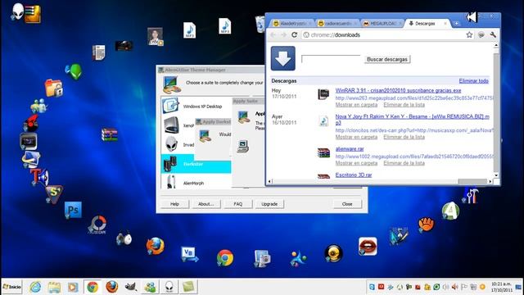Click the Buscar descargas button
This screenshot has width=524, height=295.
pyautogui.click(x=387, y=59)
